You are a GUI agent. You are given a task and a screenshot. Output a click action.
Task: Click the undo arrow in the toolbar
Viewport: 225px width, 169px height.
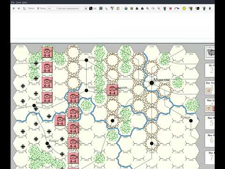click(14, 8)
